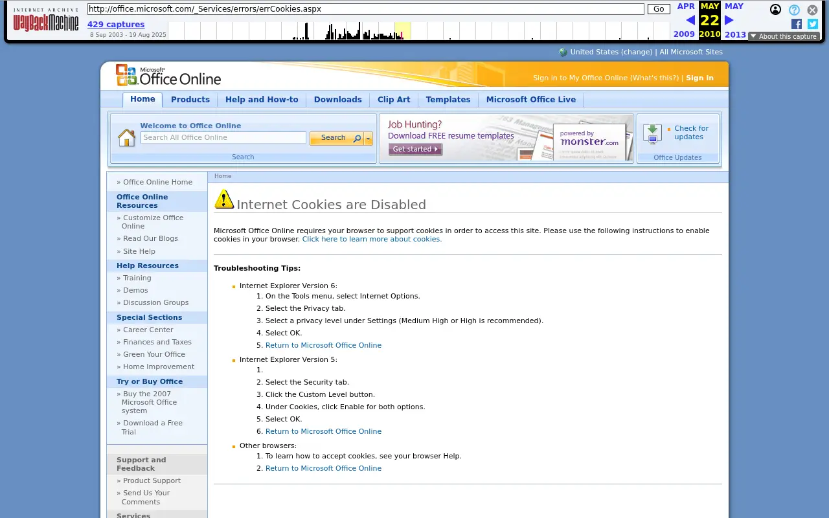Click the orange Search button
This screenshot has height=518, width=829.
337,138
